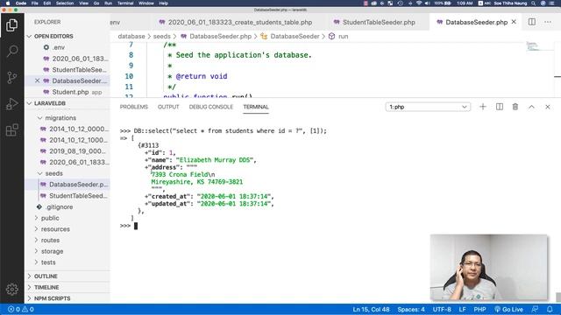Screen dimensions: 561x315
Task: Change end of line sequence LF
Action: coord(462,309)
